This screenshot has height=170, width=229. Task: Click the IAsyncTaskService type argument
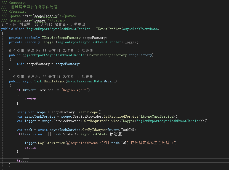[x=157, y=117]
